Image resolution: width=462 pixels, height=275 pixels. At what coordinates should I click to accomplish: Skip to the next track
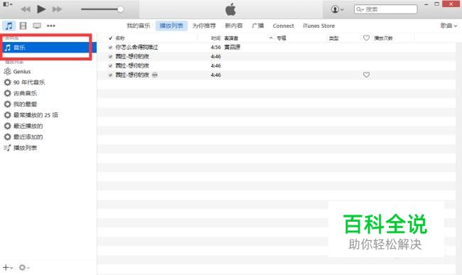pyautogui.click(x=57, y=9)
